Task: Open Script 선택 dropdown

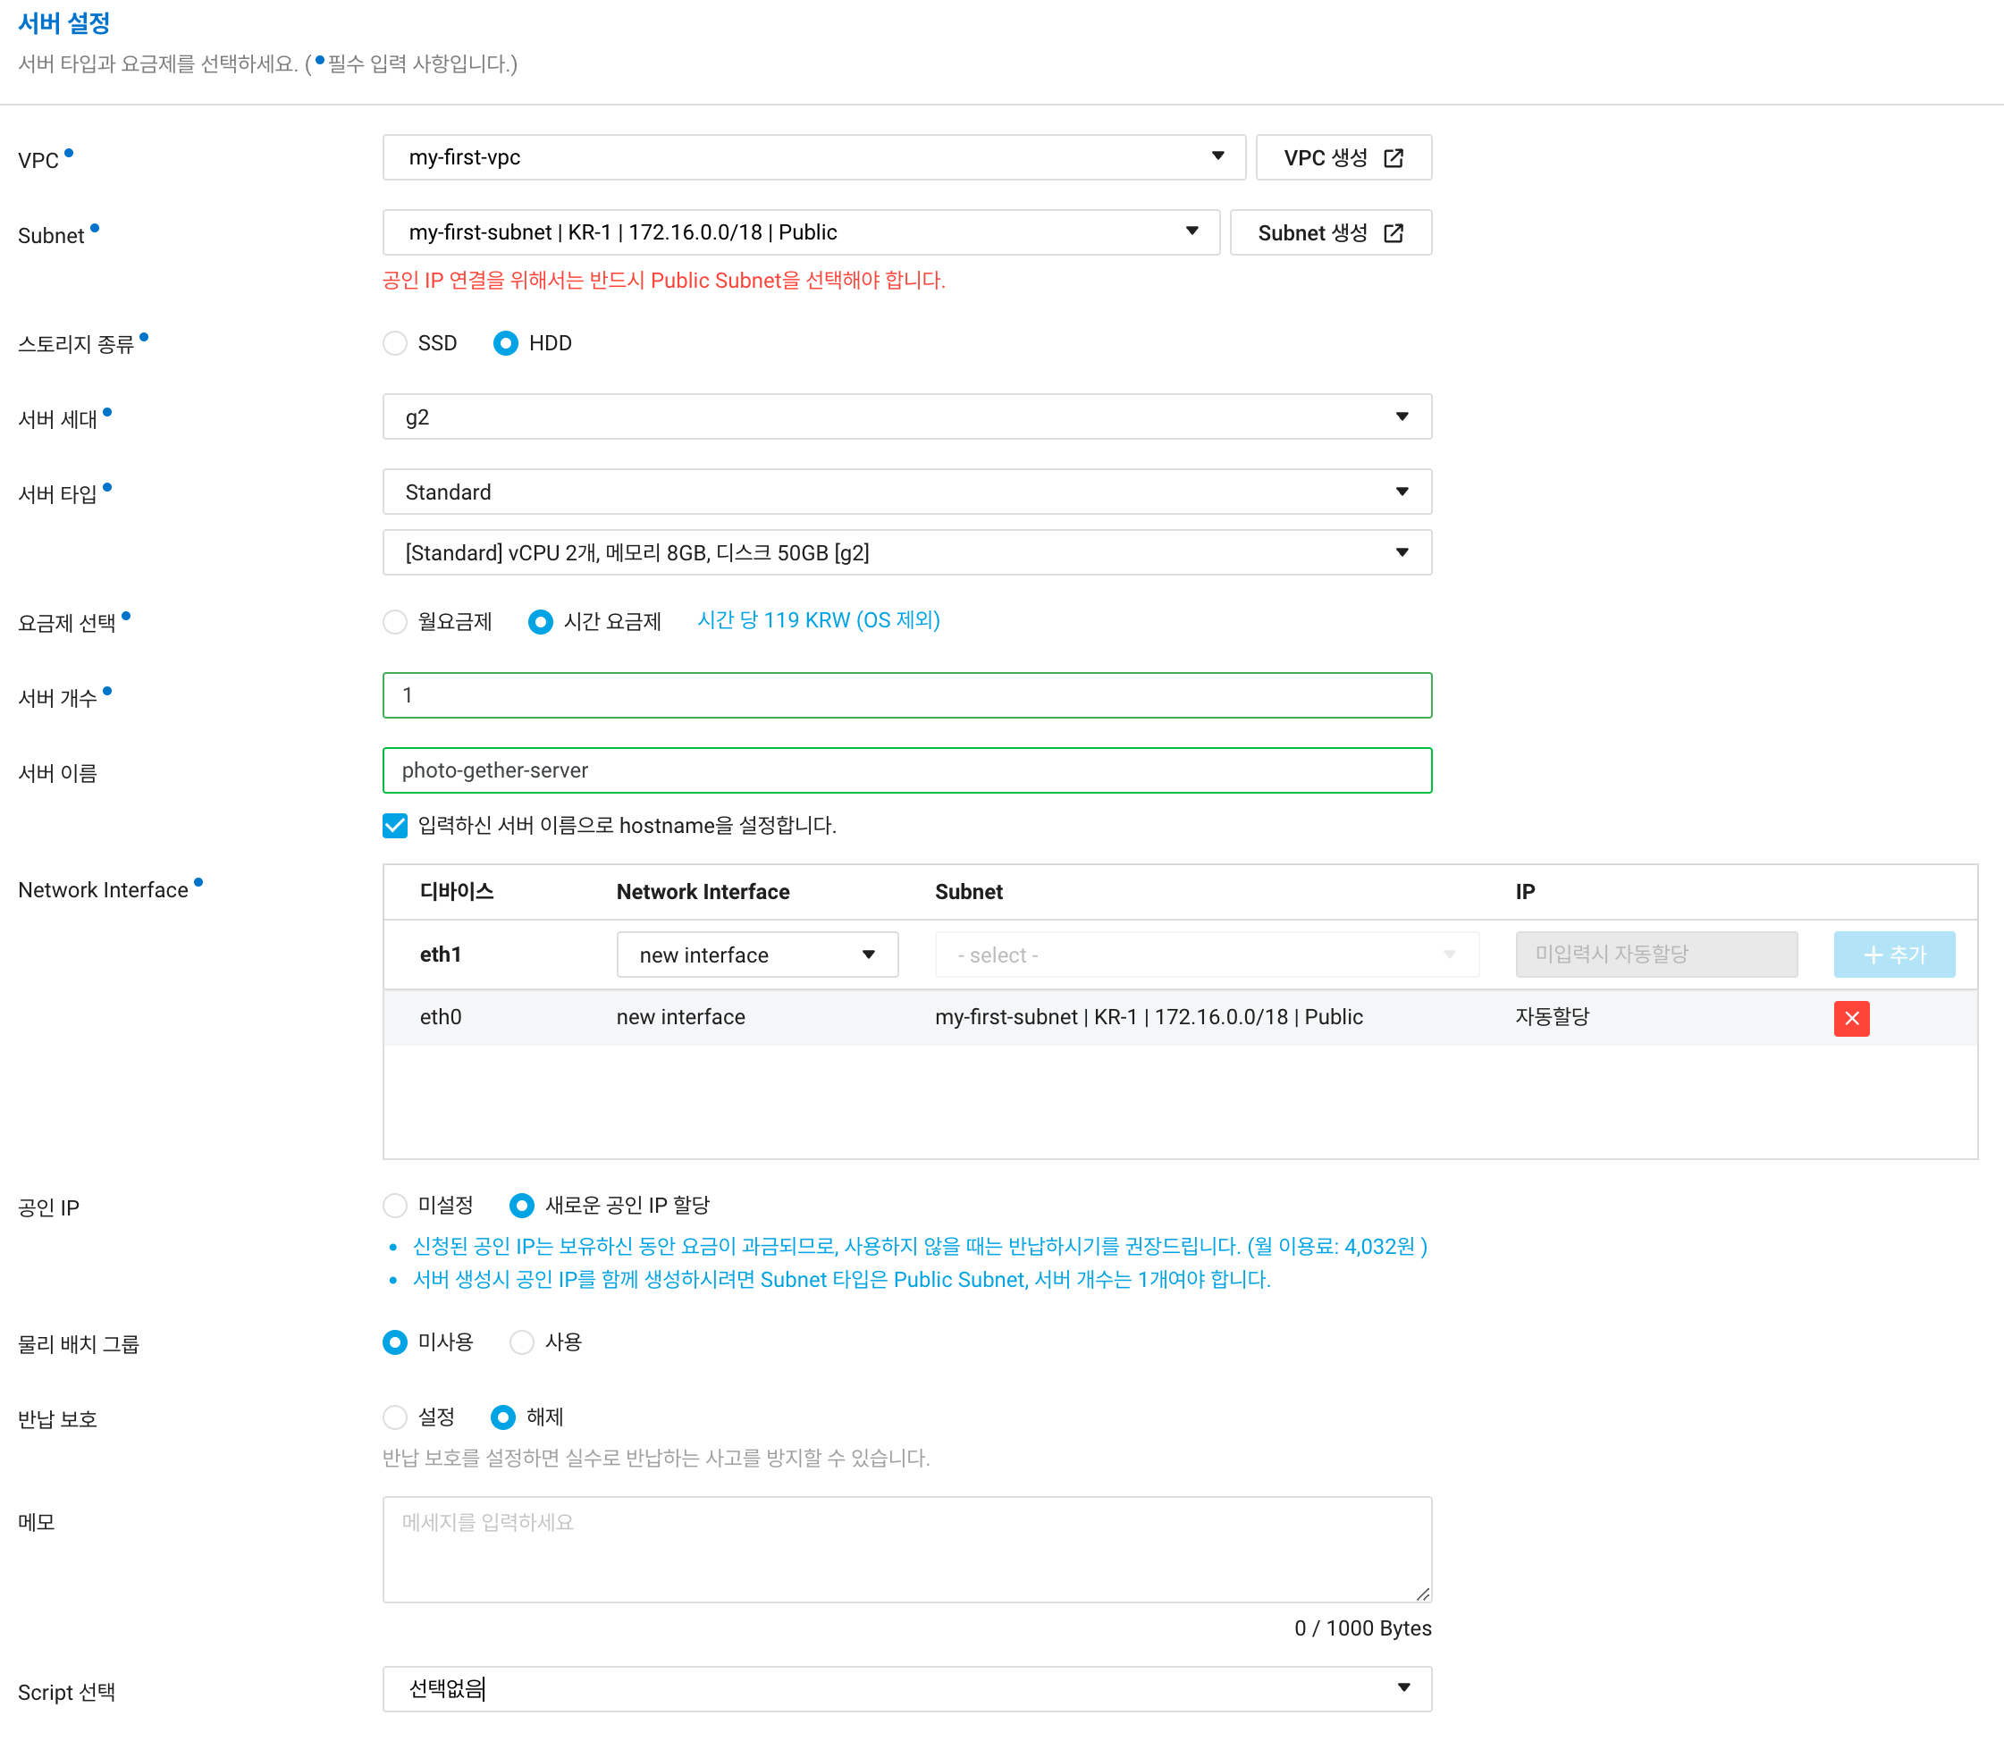Action: click(906, 1688)
